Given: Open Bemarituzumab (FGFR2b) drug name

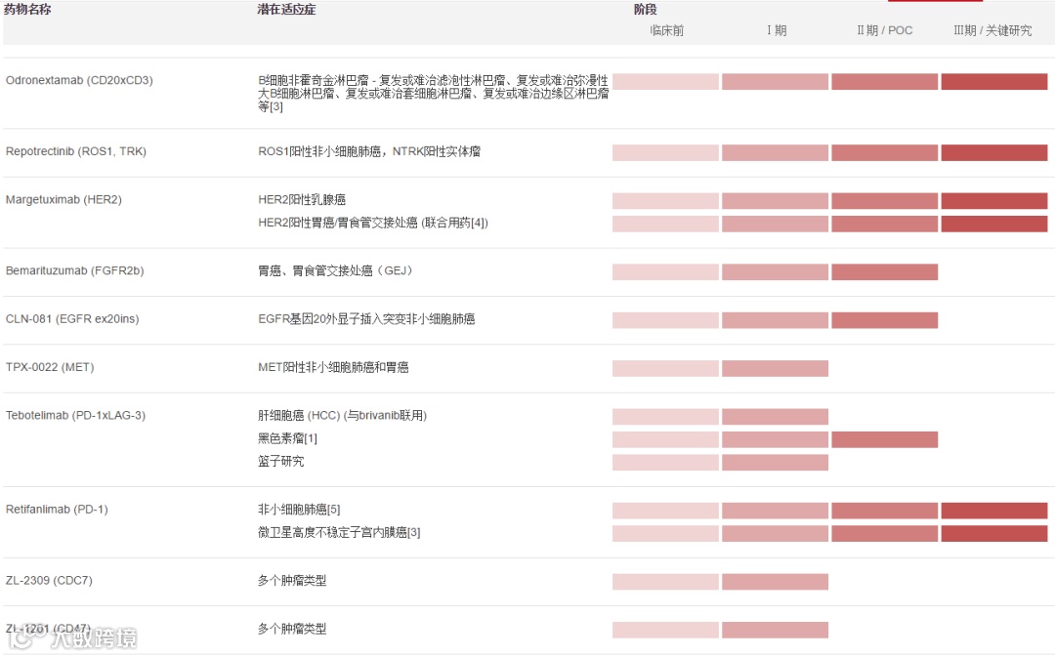Looking at the screenshot, I should coord(74,271).
